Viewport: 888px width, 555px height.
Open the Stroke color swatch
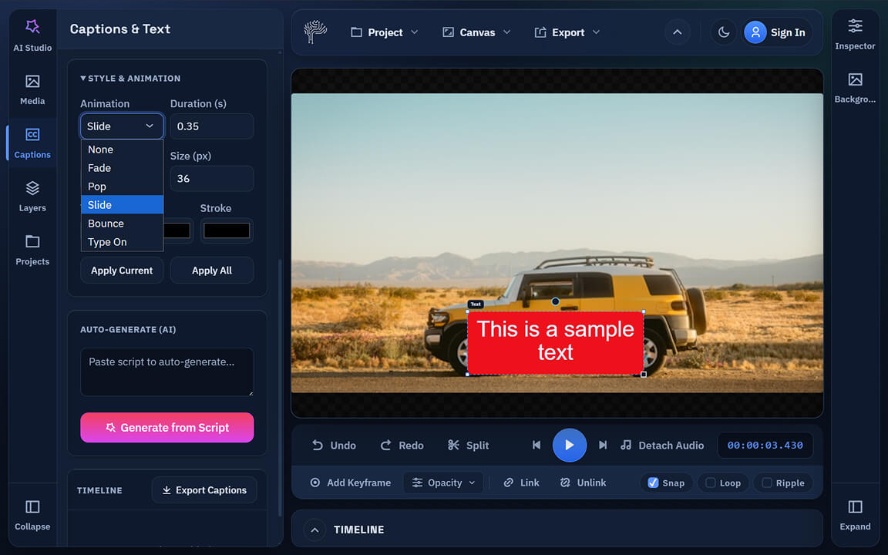click(227, 230)
